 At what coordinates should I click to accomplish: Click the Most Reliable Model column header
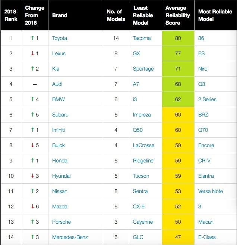(x=215, y=15)
